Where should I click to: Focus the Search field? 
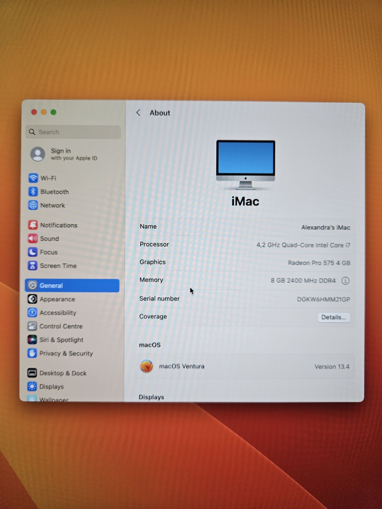tap(73, 132)
